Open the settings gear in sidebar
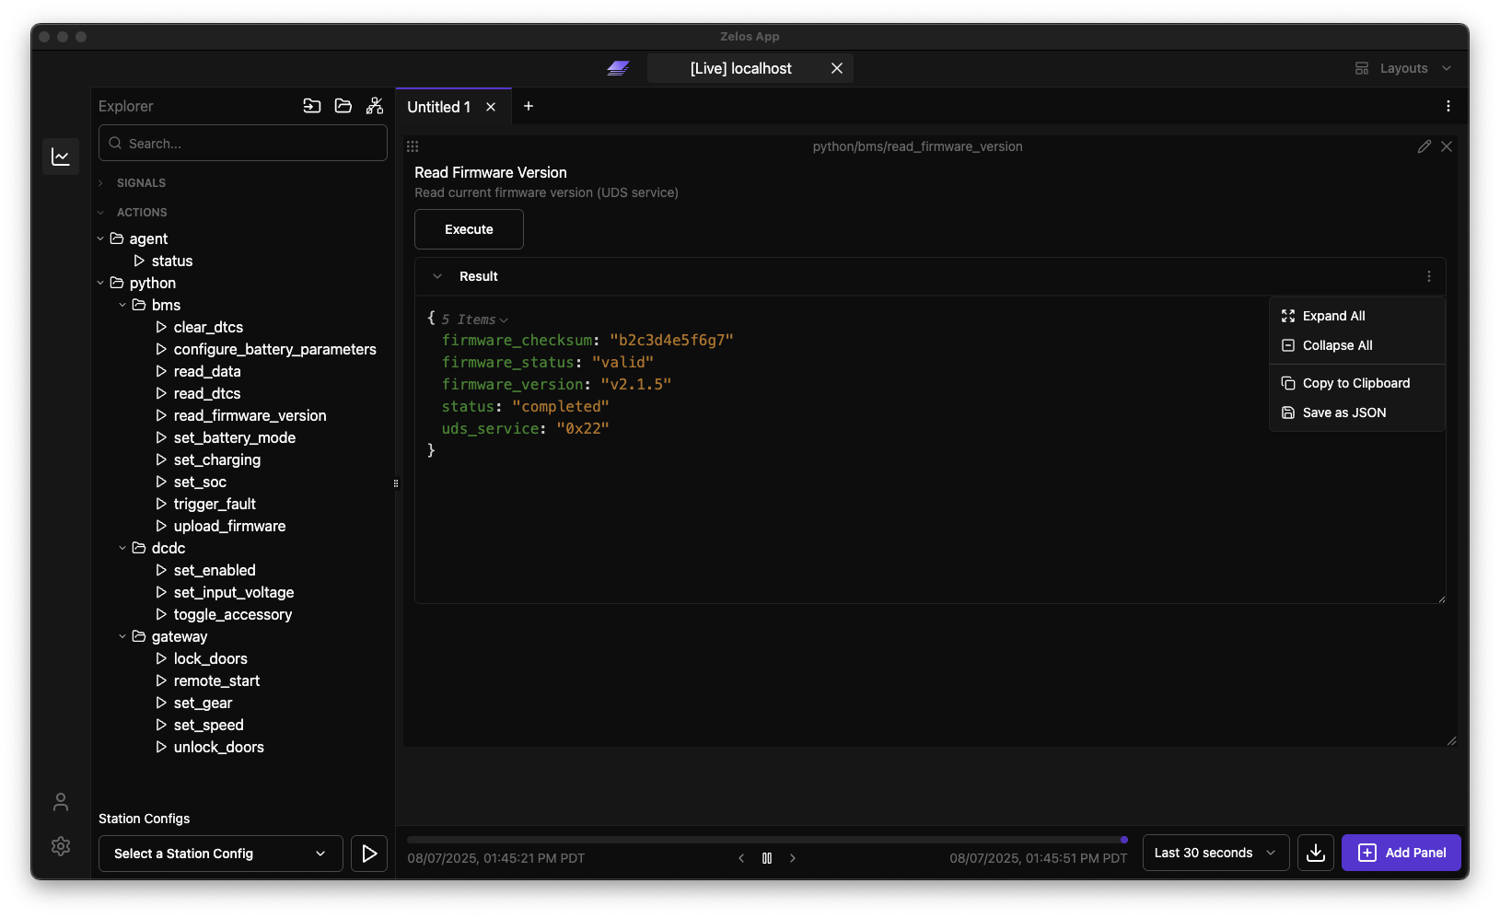Viewport: 1500px width, 918px height. point(61,846)
